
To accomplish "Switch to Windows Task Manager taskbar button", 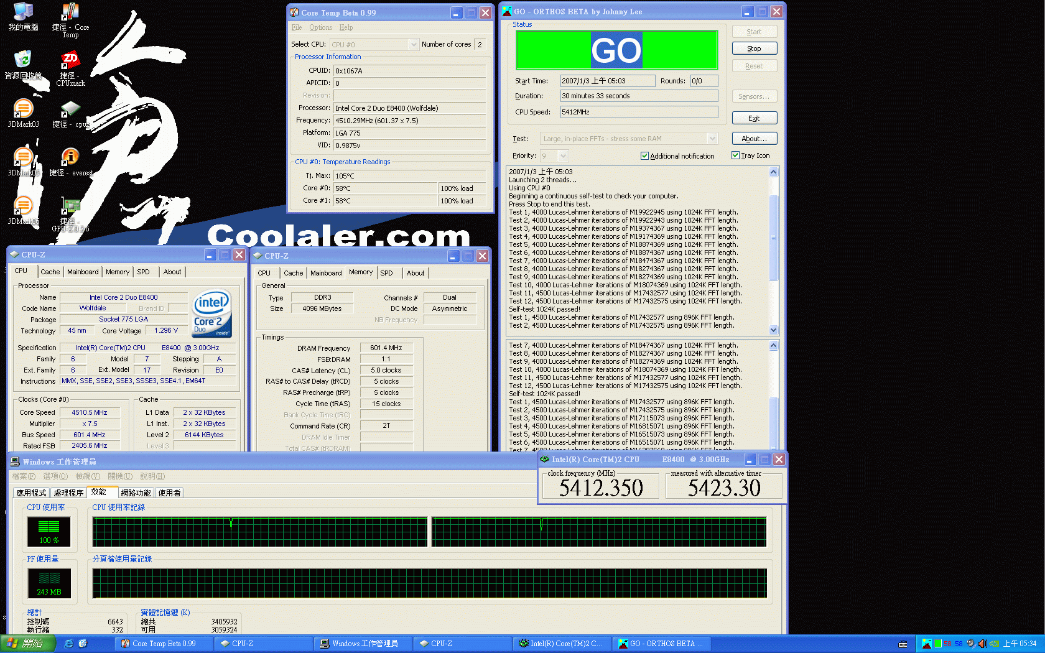I will [364, 644].
